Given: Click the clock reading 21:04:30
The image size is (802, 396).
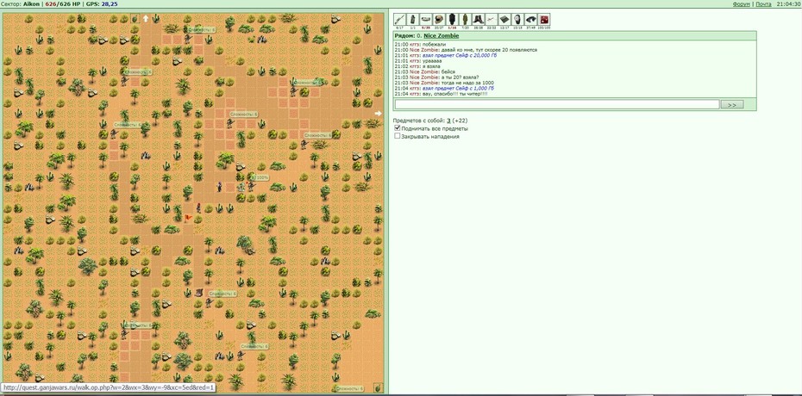Looking at the screenshot, I should pyautogui.click(x=787, y=3).
